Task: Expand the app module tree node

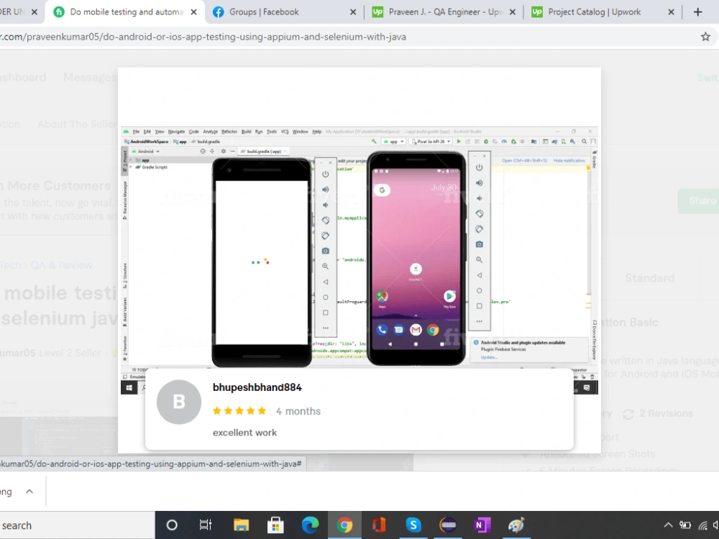Action: coord(132,160)
